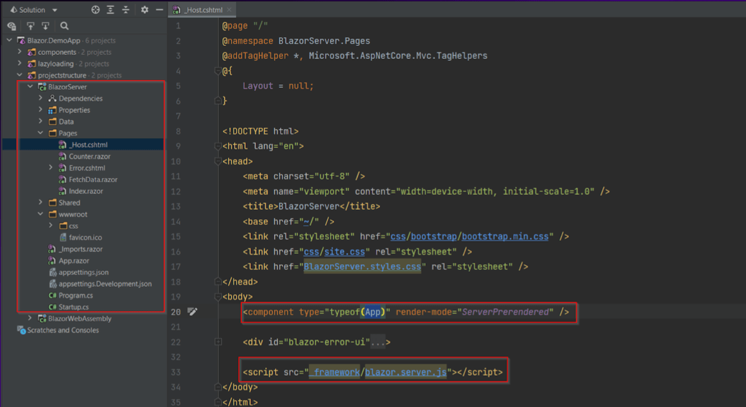Collapse the head tag fold on line 10
The height and width of the screenshot is (407, 746).
218,161
